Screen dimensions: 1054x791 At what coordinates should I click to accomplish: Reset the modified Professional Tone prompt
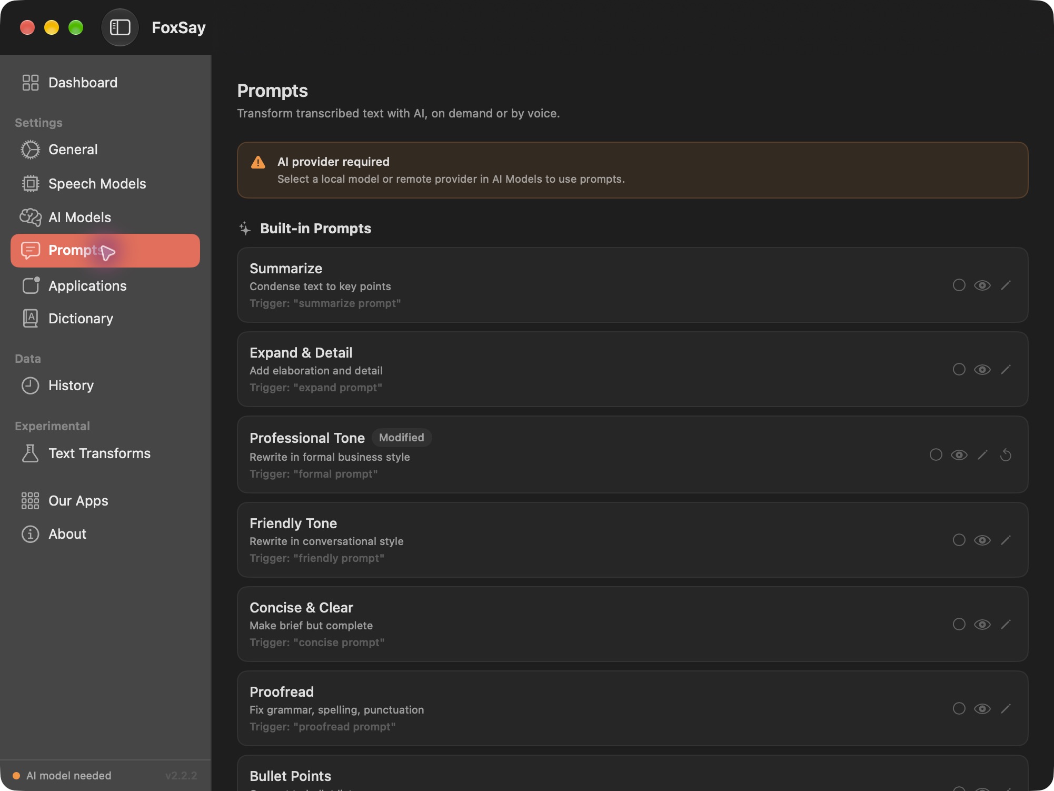(1006, 454)
